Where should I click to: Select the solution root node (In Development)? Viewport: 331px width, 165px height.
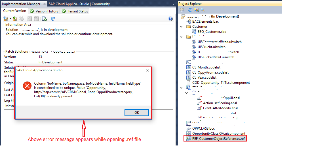[x=213, y=16]
